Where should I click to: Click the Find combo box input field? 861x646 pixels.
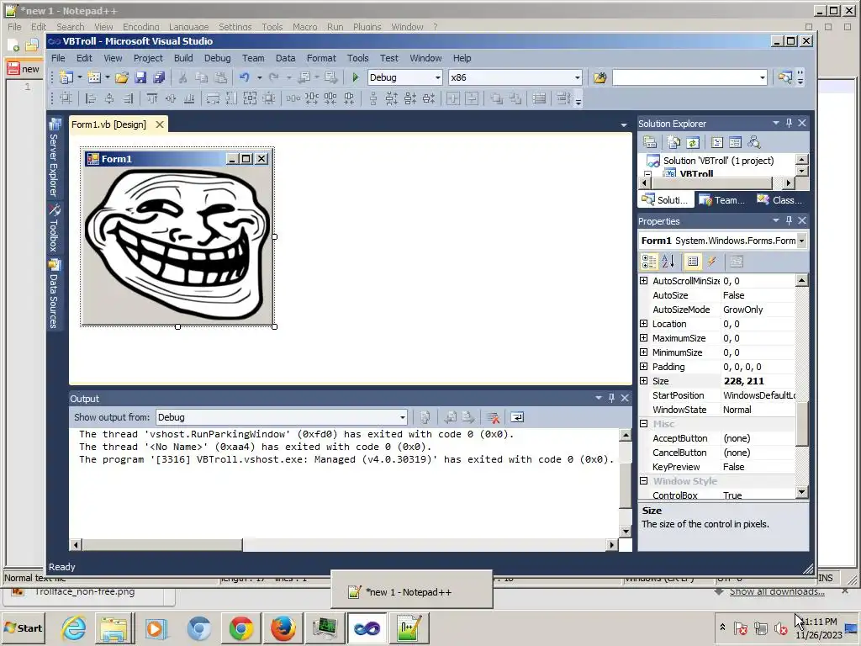pos(684,77)
